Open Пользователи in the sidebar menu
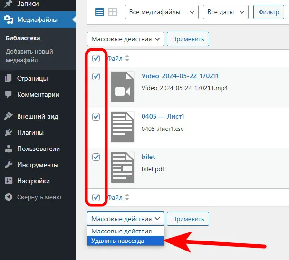The height and width of the screenshot is (260, 289). point(38,149)
